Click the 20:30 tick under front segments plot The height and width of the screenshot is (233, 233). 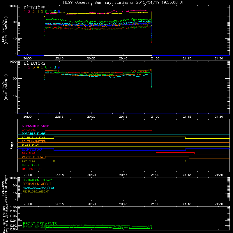click(91, 59)
